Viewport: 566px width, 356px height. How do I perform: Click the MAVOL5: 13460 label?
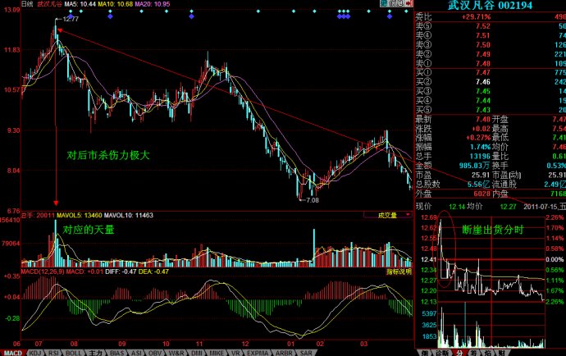pos(79,215)
